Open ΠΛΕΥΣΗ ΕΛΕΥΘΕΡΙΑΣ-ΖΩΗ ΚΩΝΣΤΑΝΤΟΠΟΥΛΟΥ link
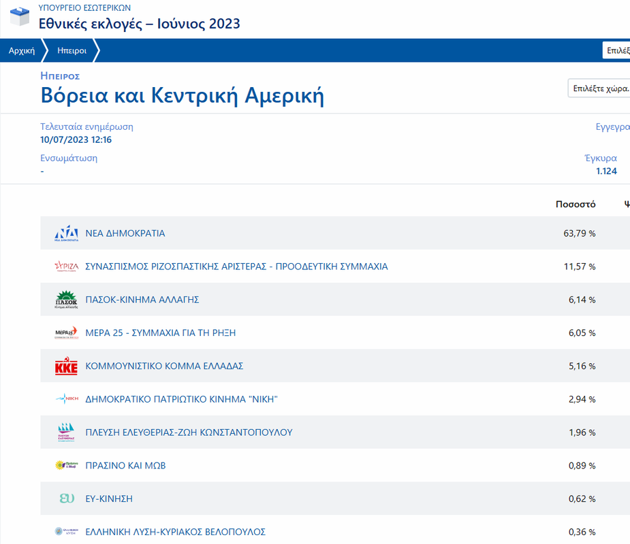The width and height of the screenshot is (630, 544). [x=189, y=432]
